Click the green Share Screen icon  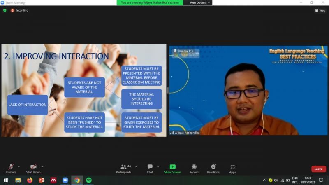point(172,166)
